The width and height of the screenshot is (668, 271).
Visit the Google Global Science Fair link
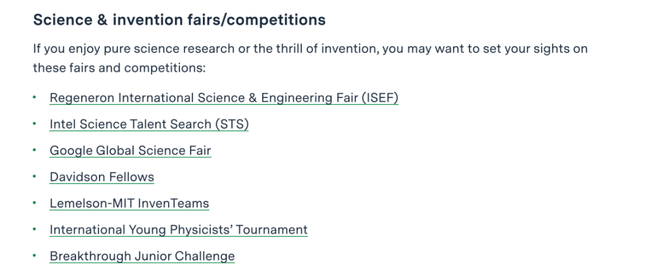click(x=130, y=151)
